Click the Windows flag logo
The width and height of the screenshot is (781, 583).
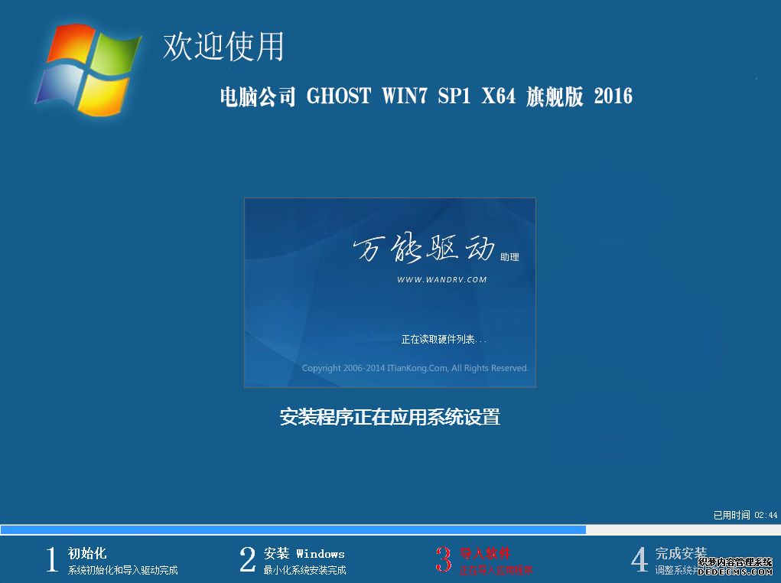pos(88,70)
